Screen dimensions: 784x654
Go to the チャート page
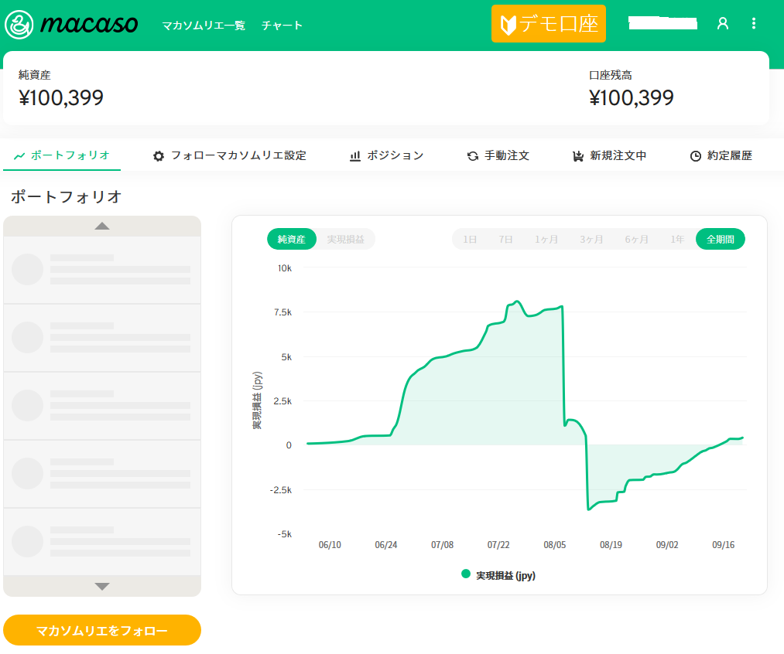[x=282, y=26]
